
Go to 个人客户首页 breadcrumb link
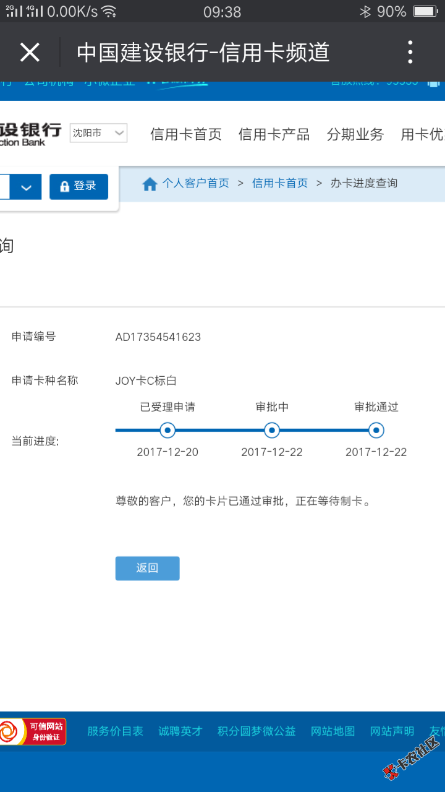click(195, 183)
